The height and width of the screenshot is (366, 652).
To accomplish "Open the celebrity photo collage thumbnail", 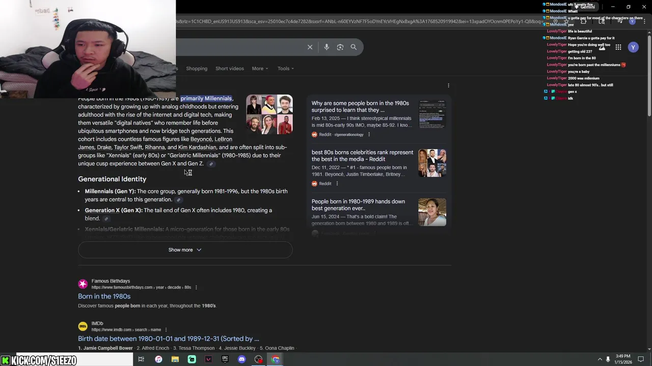I will click(269, 114).
